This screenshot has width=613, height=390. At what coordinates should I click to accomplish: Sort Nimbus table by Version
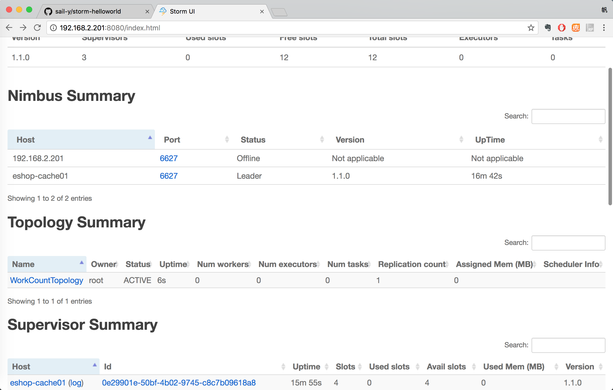pyautogui.click(x=396, y=140)
